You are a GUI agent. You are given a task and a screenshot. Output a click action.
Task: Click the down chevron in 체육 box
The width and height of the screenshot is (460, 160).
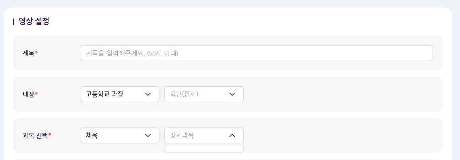[148, 135]
